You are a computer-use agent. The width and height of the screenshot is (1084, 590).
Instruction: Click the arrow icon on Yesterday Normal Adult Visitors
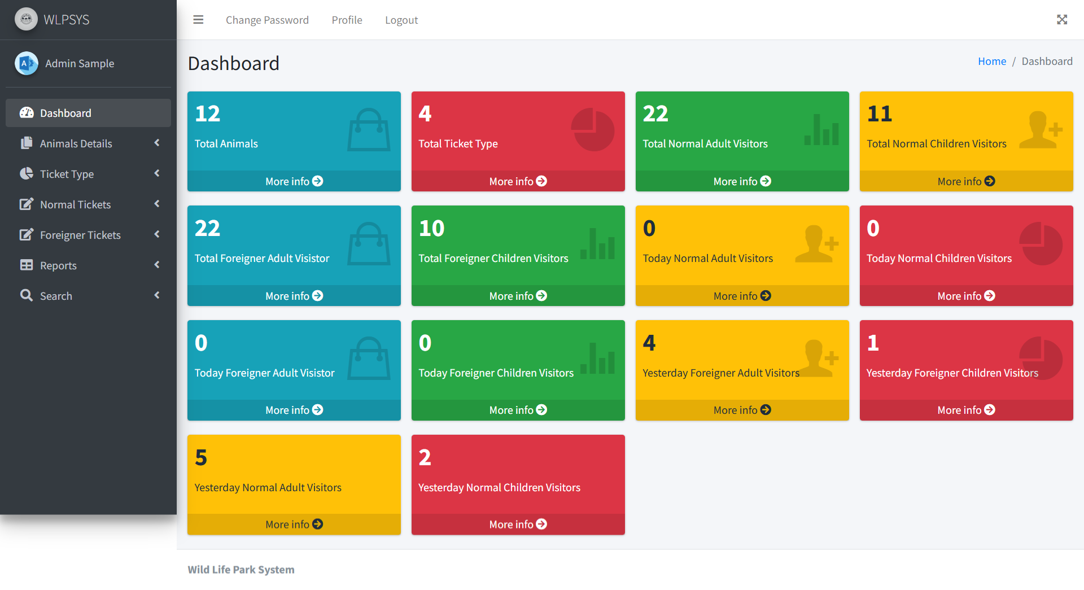[318, 524]
